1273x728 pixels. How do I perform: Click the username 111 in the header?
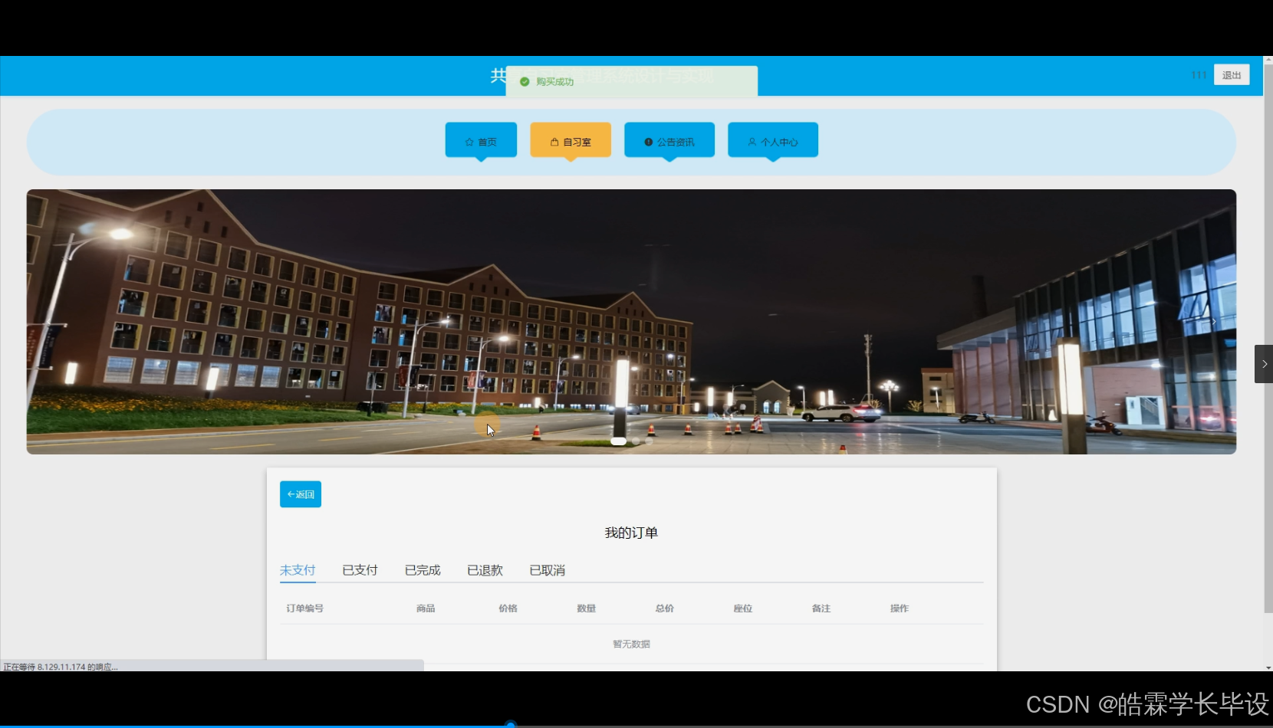click(1199, 75)
